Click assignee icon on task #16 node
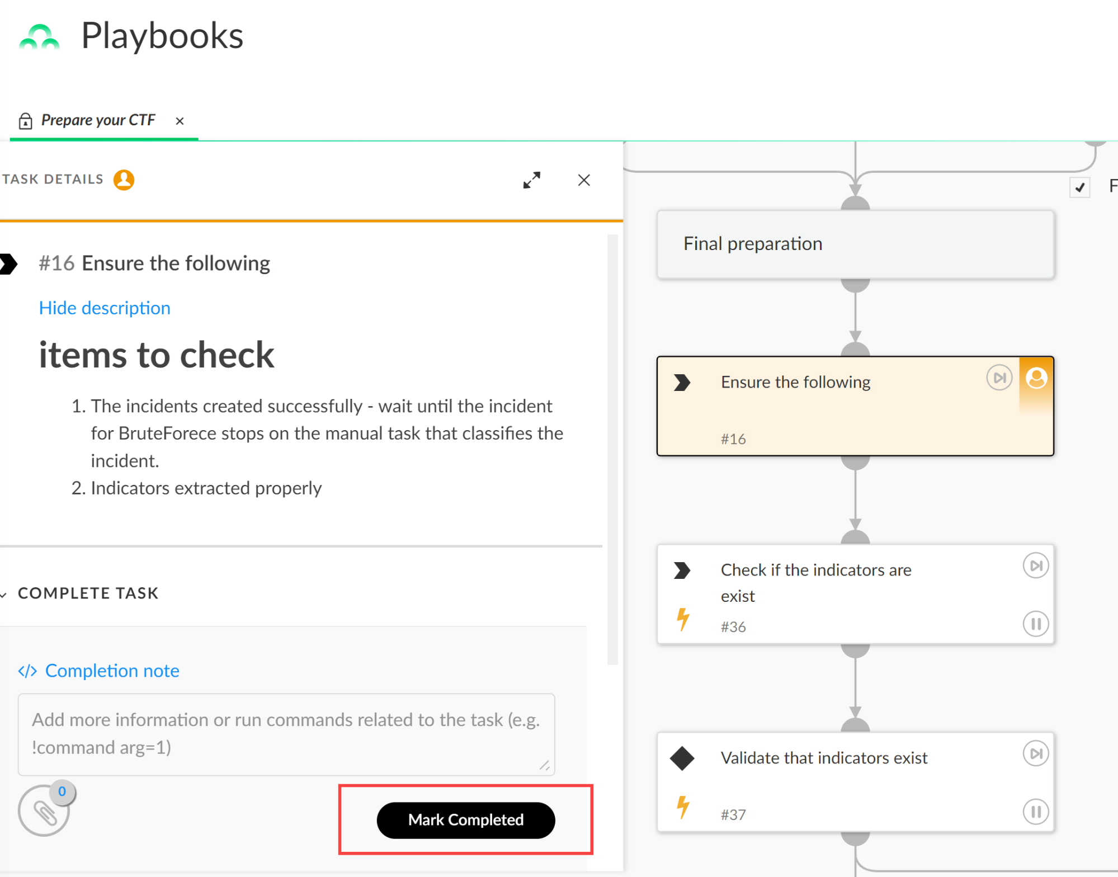Image resolution: width=1118 pixels, height=877 pixels. tap(1036, 378)
